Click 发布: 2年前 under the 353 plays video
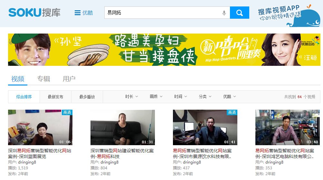 coord(265,174)
